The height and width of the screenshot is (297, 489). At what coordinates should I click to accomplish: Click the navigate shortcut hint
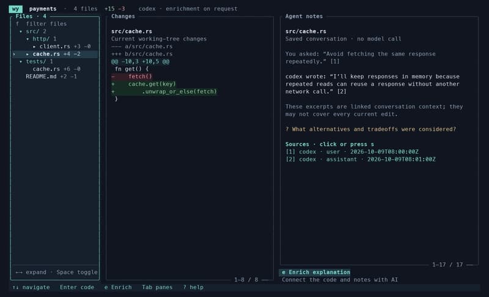click(31, 287)
